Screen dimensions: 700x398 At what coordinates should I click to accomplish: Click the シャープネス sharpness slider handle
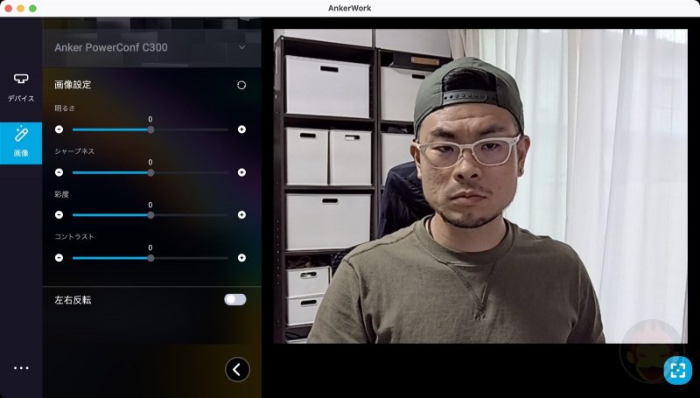(x=150, y=172)
